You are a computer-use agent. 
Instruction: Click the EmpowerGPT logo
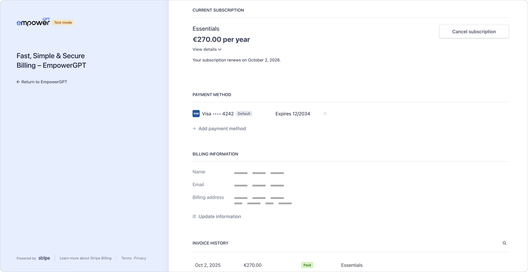(33, 22)
